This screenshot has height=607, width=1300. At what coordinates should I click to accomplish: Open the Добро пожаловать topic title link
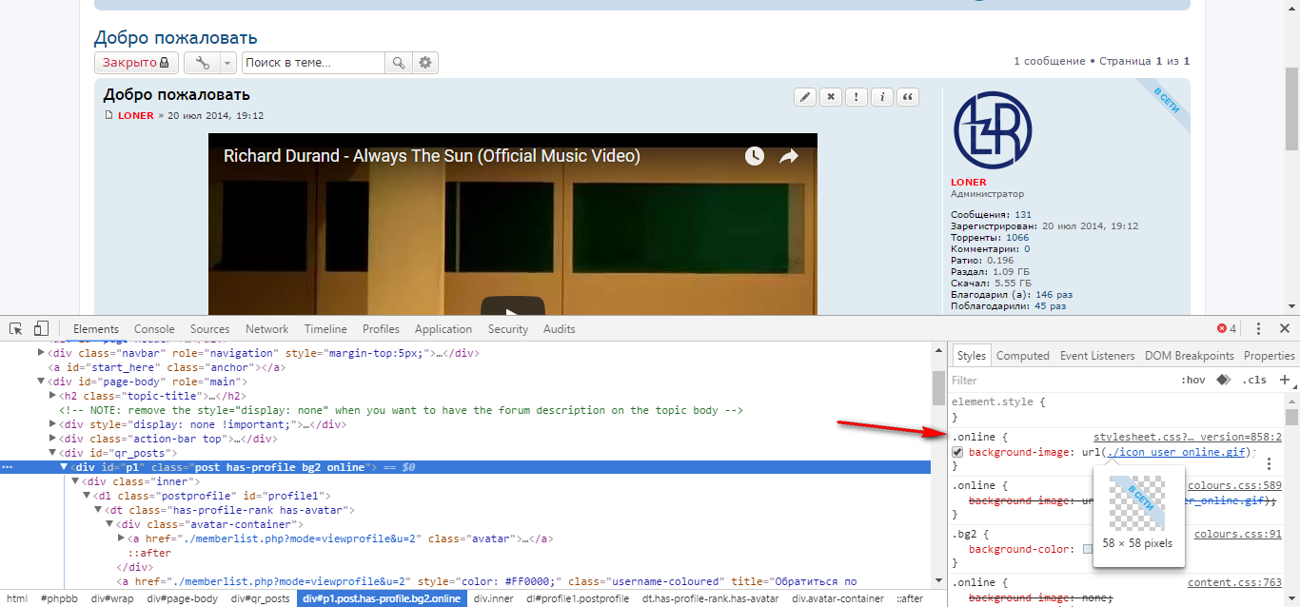coord(176,38)
